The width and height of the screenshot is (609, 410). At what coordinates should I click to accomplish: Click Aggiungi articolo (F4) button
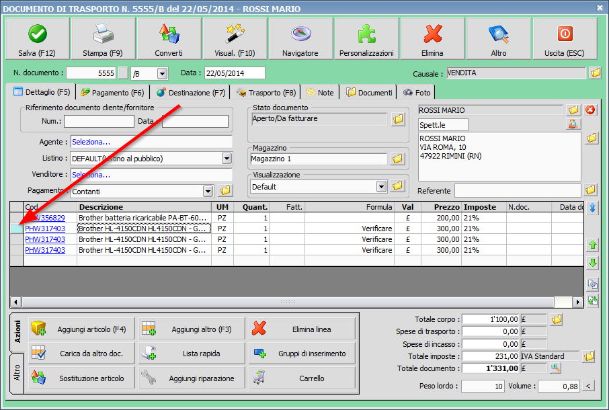[81, 329]
